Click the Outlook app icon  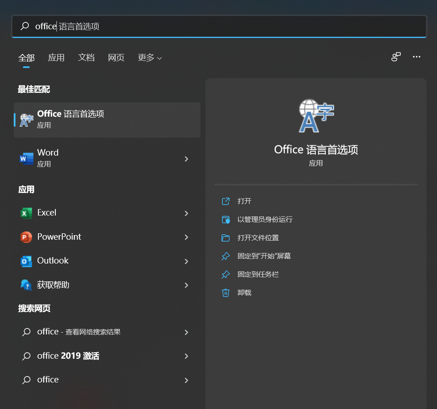click(26, 261)
